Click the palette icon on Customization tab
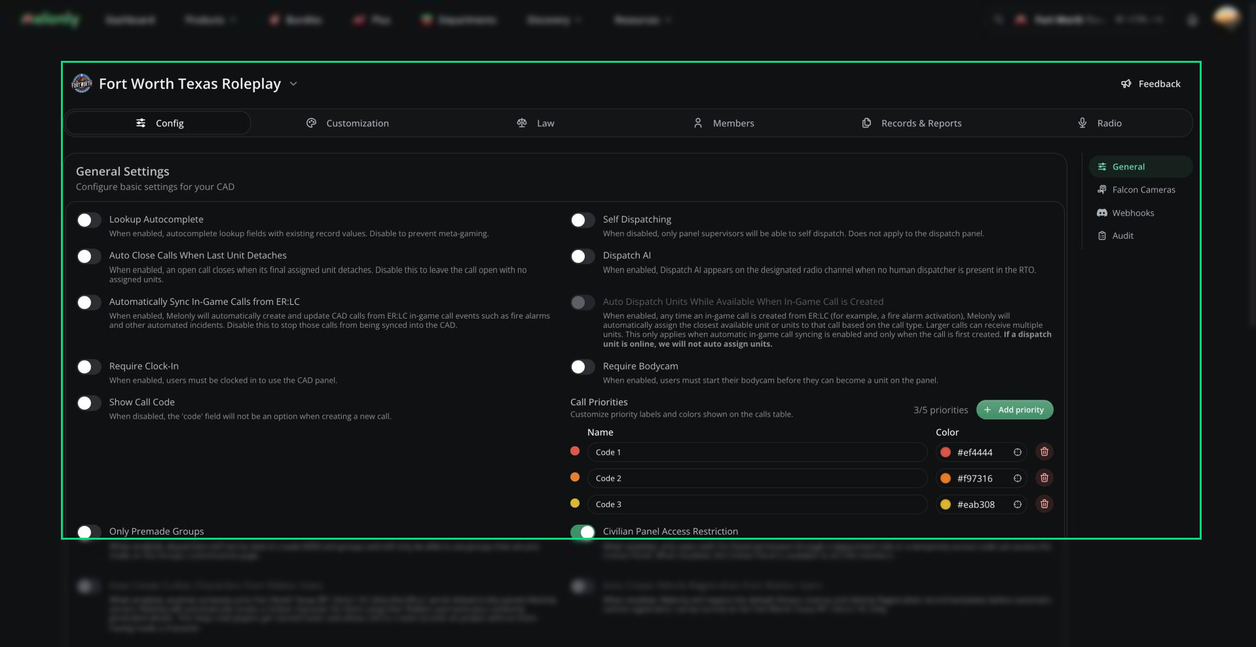 pyautogui.click(x=312, y=123)
